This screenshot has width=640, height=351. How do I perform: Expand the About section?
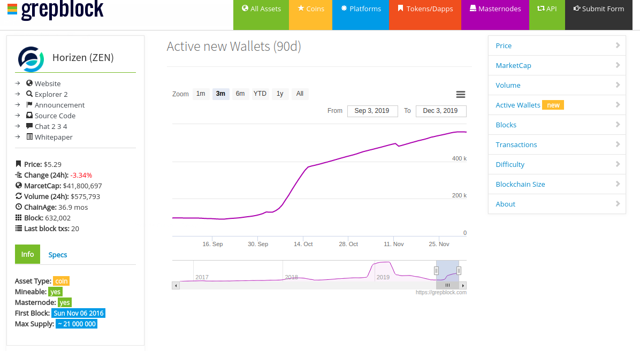tap(557, 204)
